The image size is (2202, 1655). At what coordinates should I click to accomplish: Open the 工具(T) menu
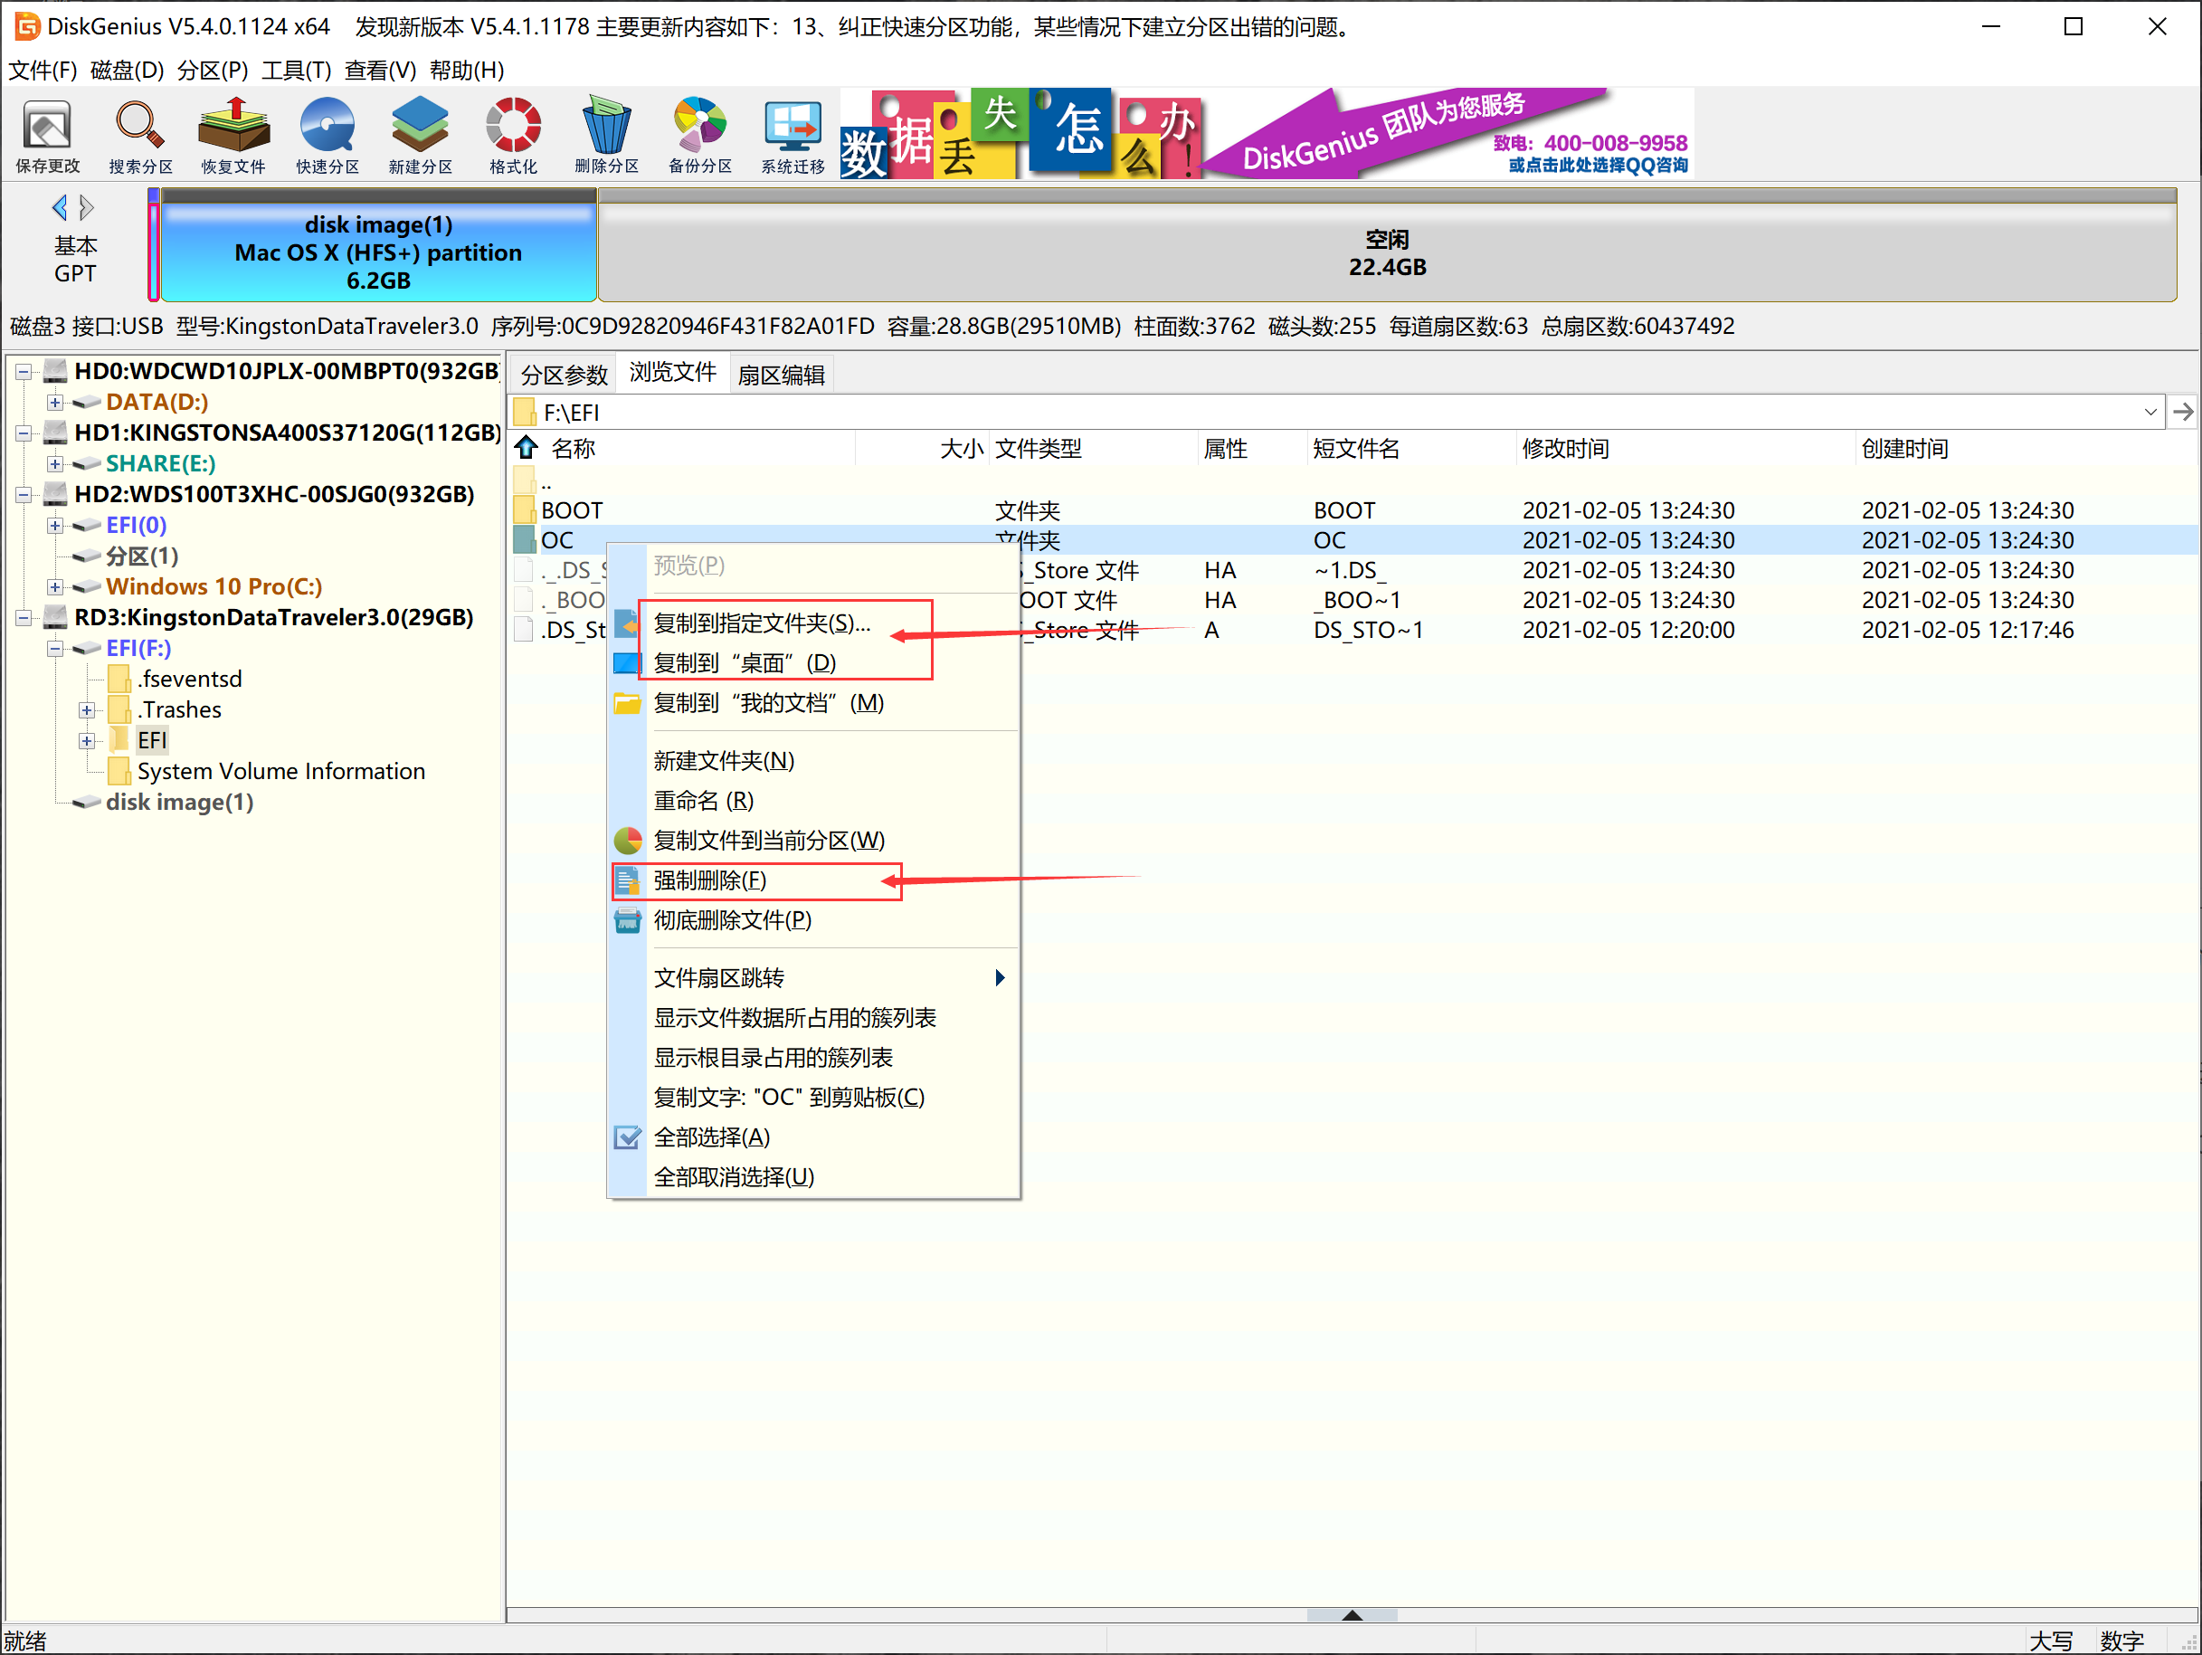click(x=296, y=70)
